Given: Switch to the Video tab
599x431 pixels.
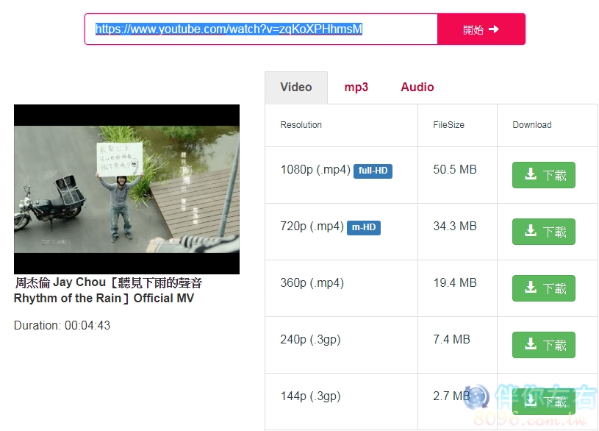Looking at the screenshot, I should (x=296, y=88).
